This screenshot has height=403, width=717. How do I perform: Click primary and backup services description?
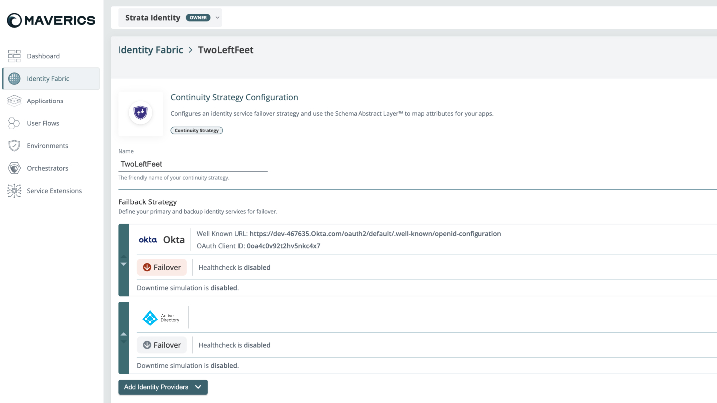(x=198, y=211)
